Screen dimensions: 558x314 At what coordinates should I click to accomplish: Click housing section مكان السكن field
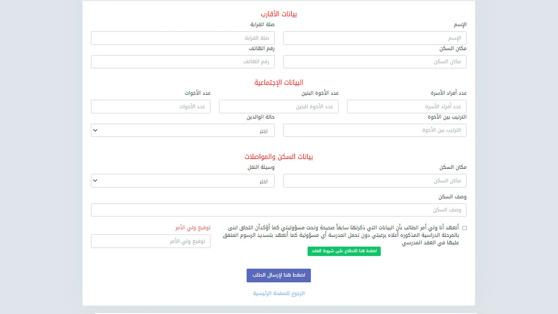pos(375,181)
